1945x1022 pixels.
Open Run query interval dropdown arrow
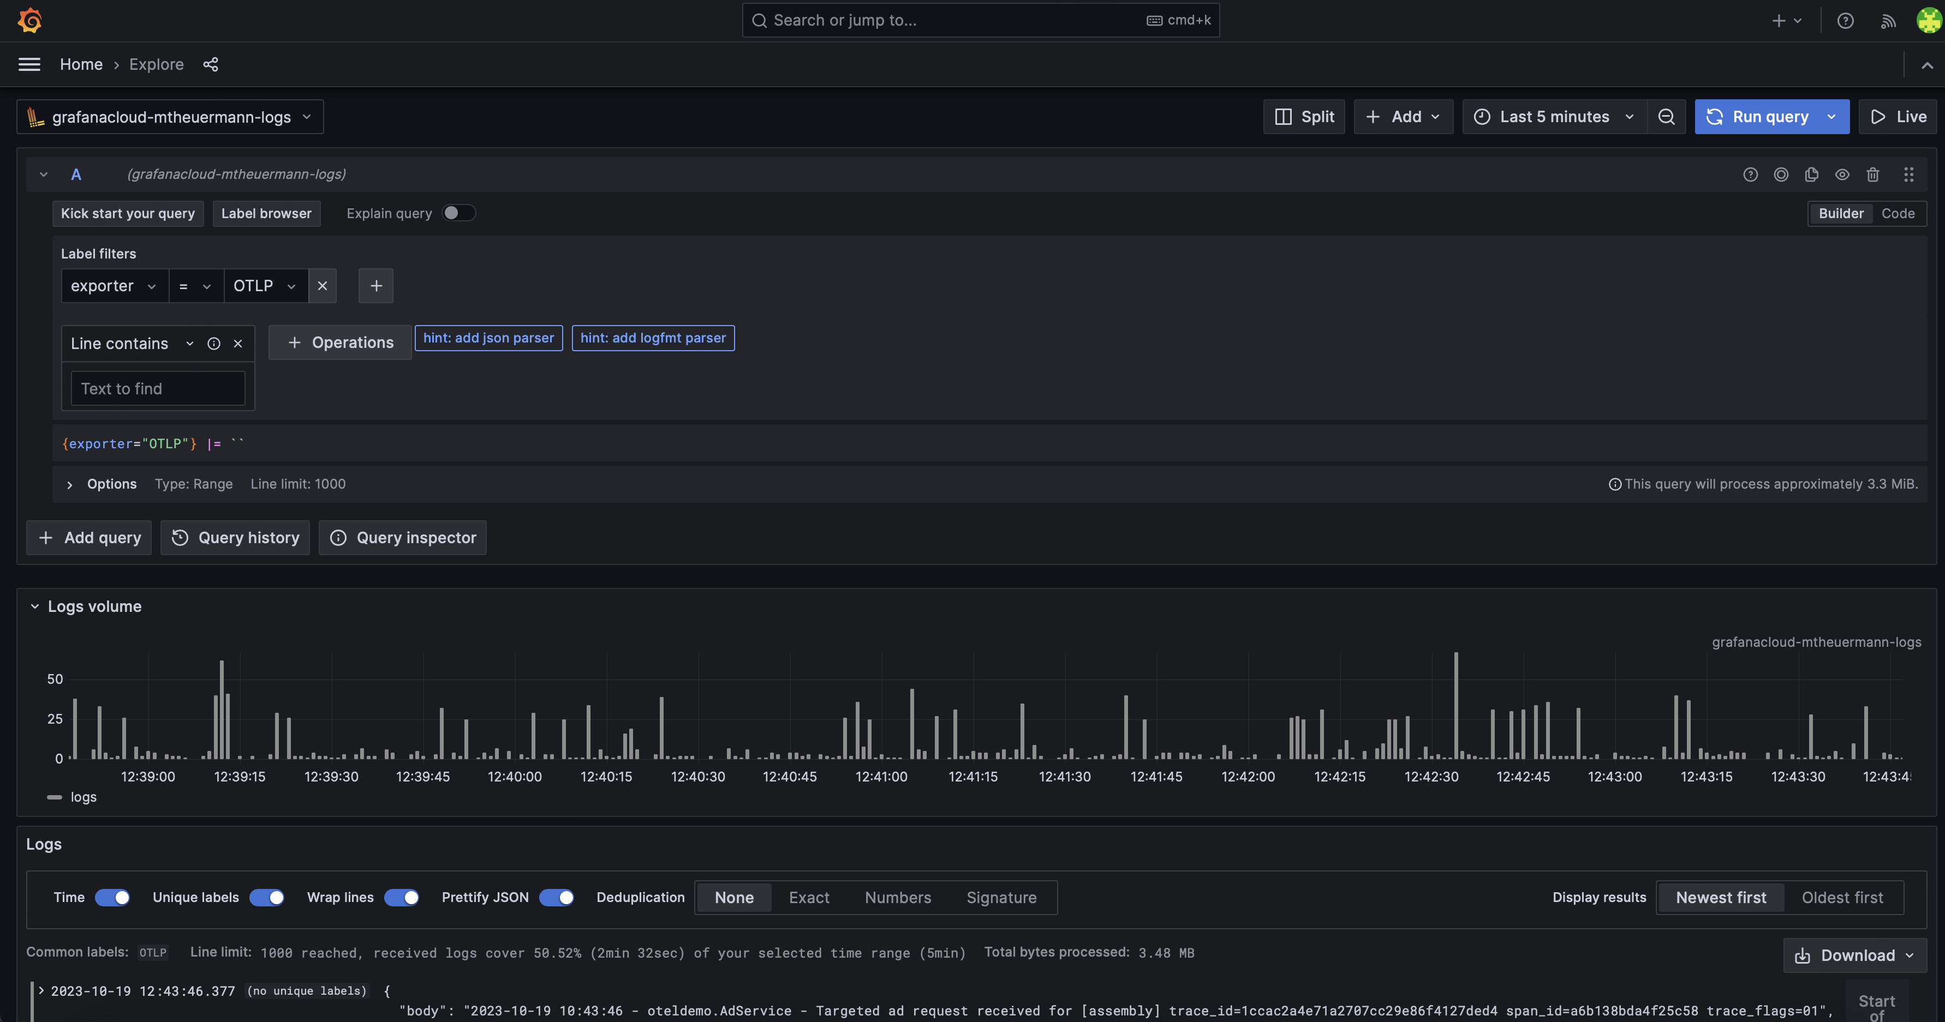coord(1831,117)
